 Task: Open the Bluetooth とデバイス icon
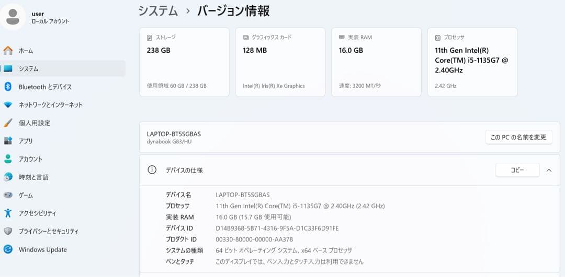[x=8, y=87]
